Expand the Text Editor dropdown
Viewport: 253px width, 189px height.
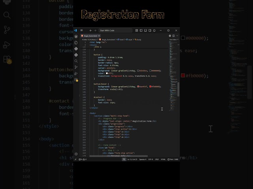[174, 39]
